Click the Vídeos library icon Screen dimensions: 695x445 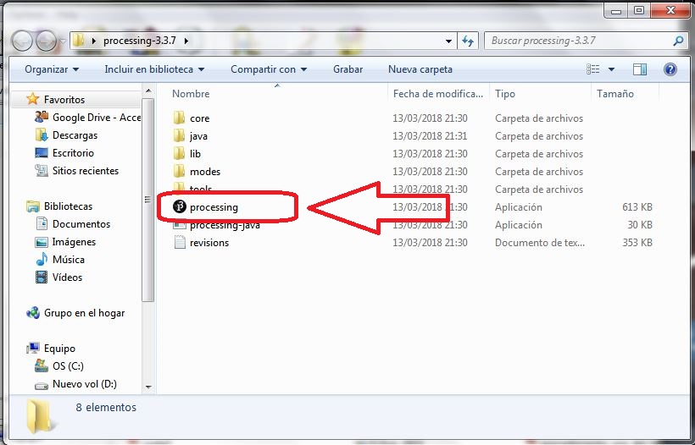point(42,277)
